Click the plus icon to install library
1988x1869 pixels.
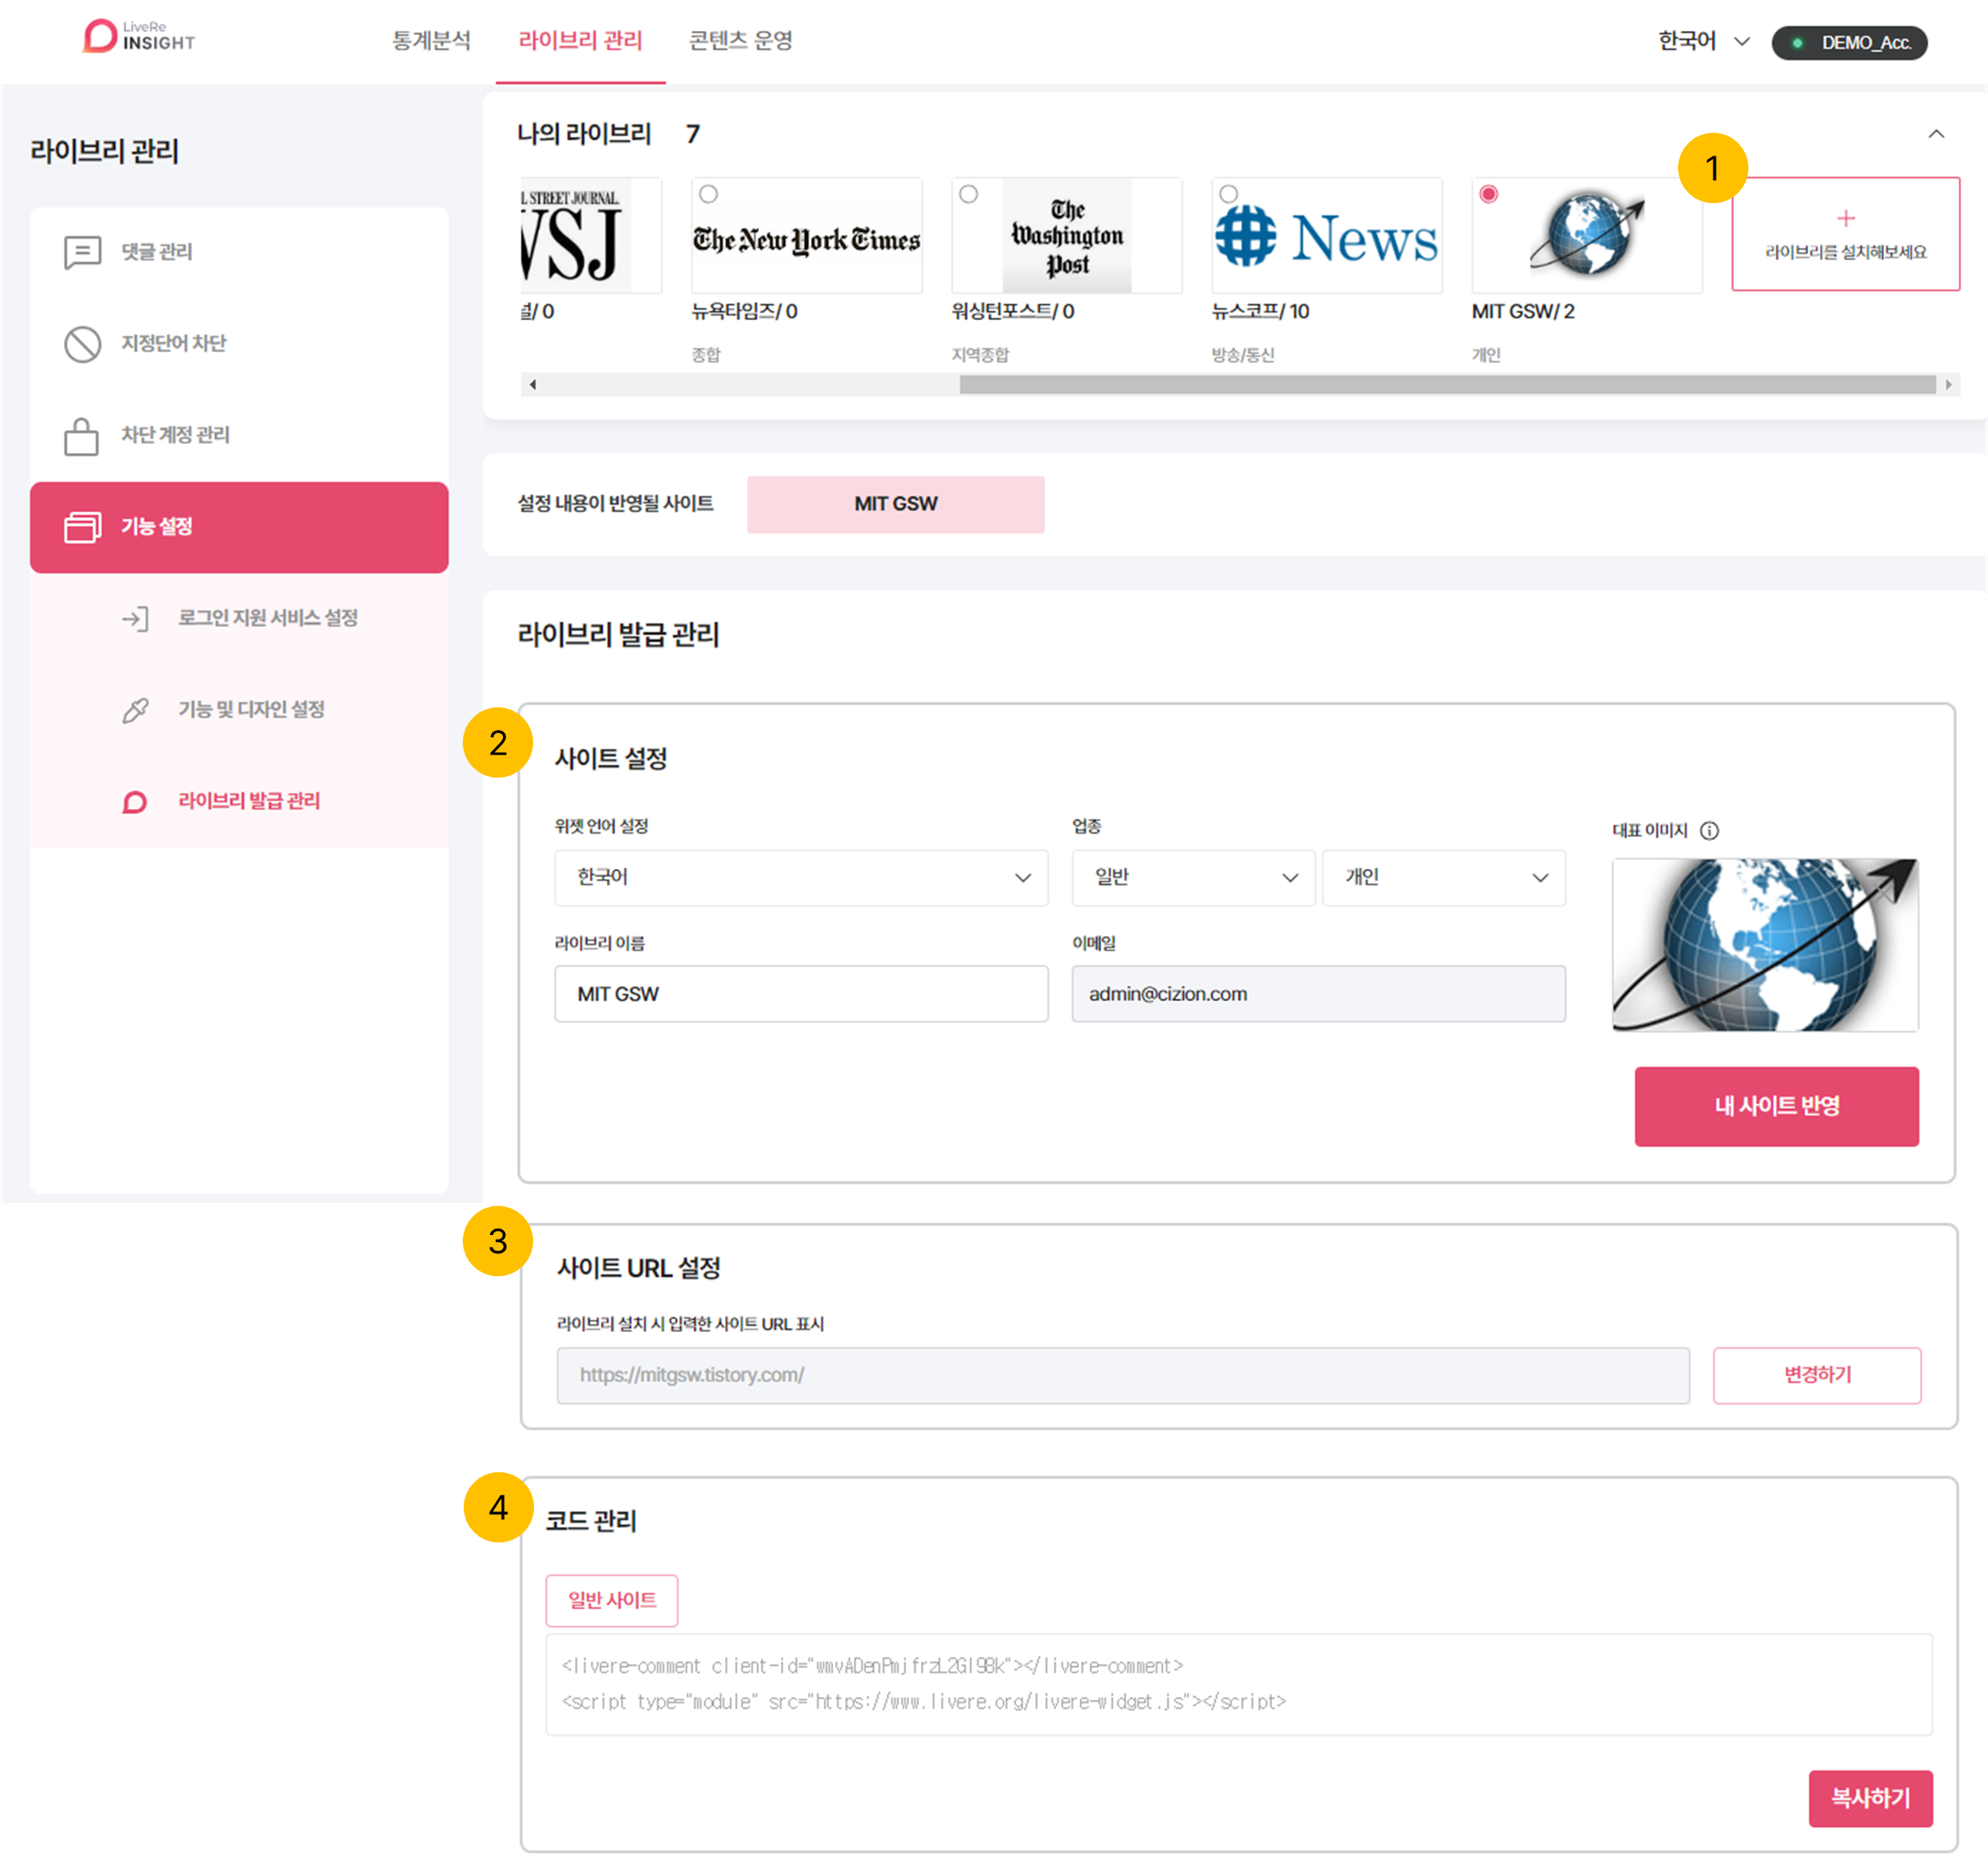coord(1846,218)
